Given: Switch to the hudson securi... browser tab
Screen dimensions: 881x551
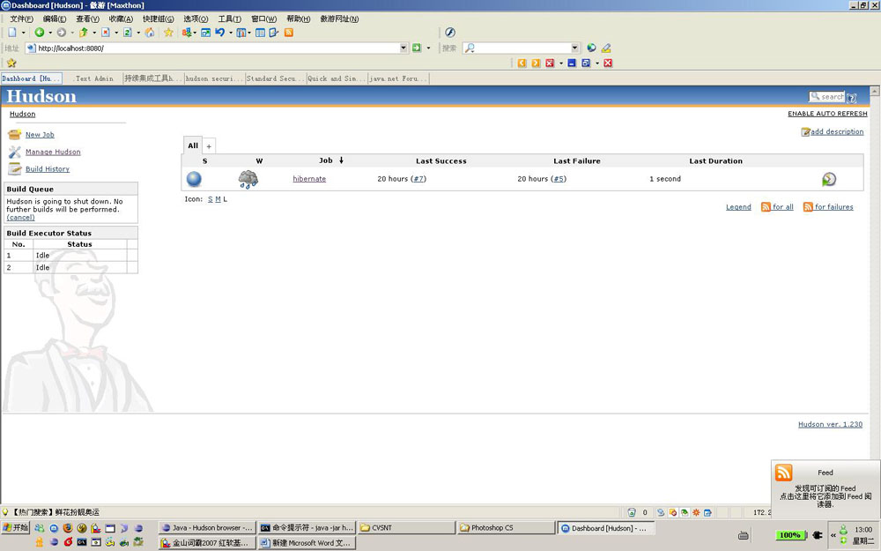Looking at the screenshot, I should [215, 78].
